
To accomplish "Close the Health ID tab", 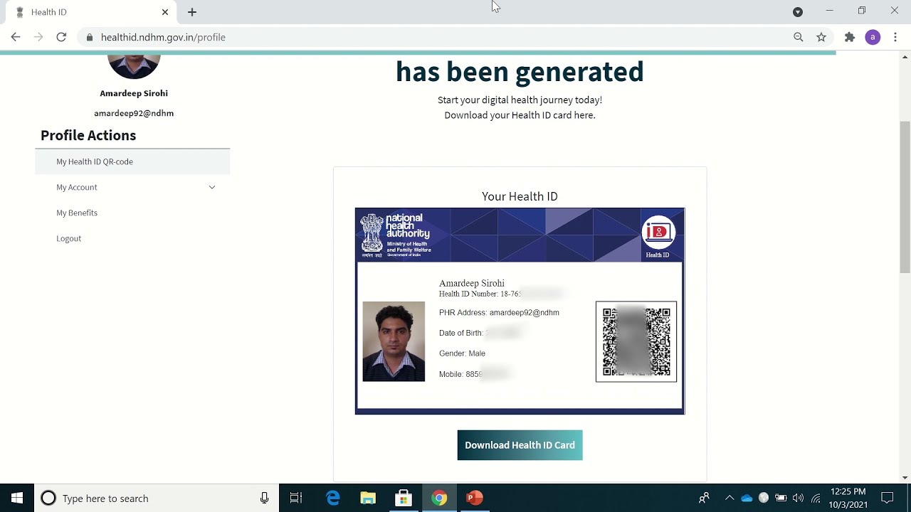I will tap(165, 12).
